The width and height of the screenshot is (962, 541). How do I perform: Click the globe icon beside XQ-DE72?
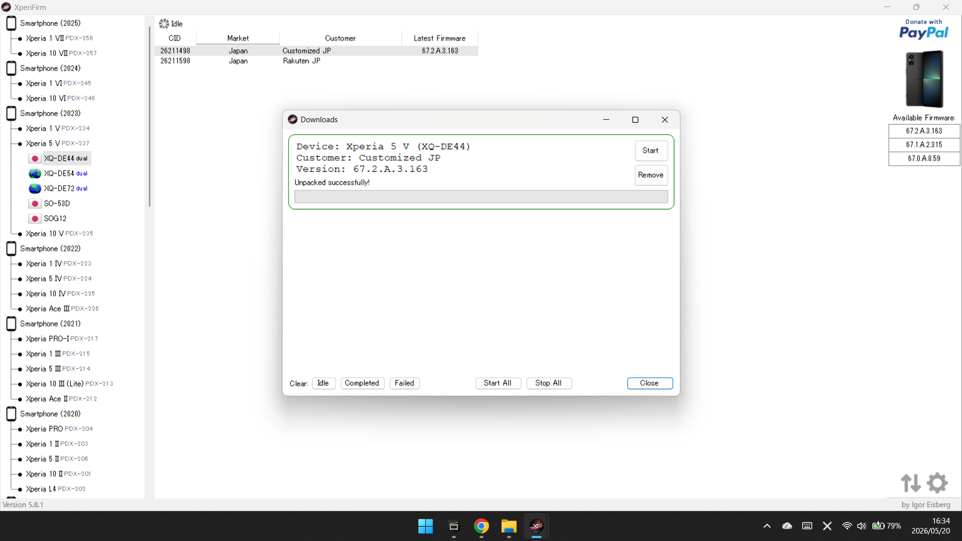(x=35, y=188)
